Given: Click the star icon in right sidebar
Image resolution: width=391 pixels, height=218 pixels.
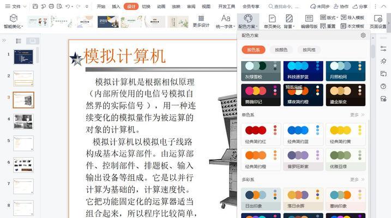Looking at the screenshot, I should (383, 61).
